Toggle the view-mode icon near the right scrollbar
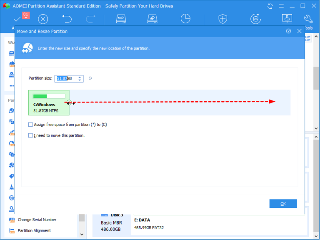320x240 pixels. [x=308, y=38]
